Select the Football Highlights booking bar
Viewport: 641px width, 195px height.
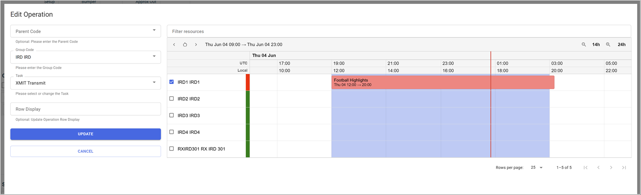[443, 82]
